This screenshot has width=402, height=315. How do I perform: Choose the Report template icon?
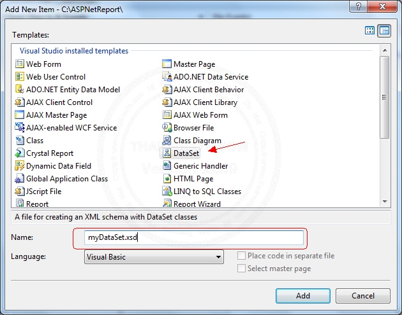click(x=20, y=203)
